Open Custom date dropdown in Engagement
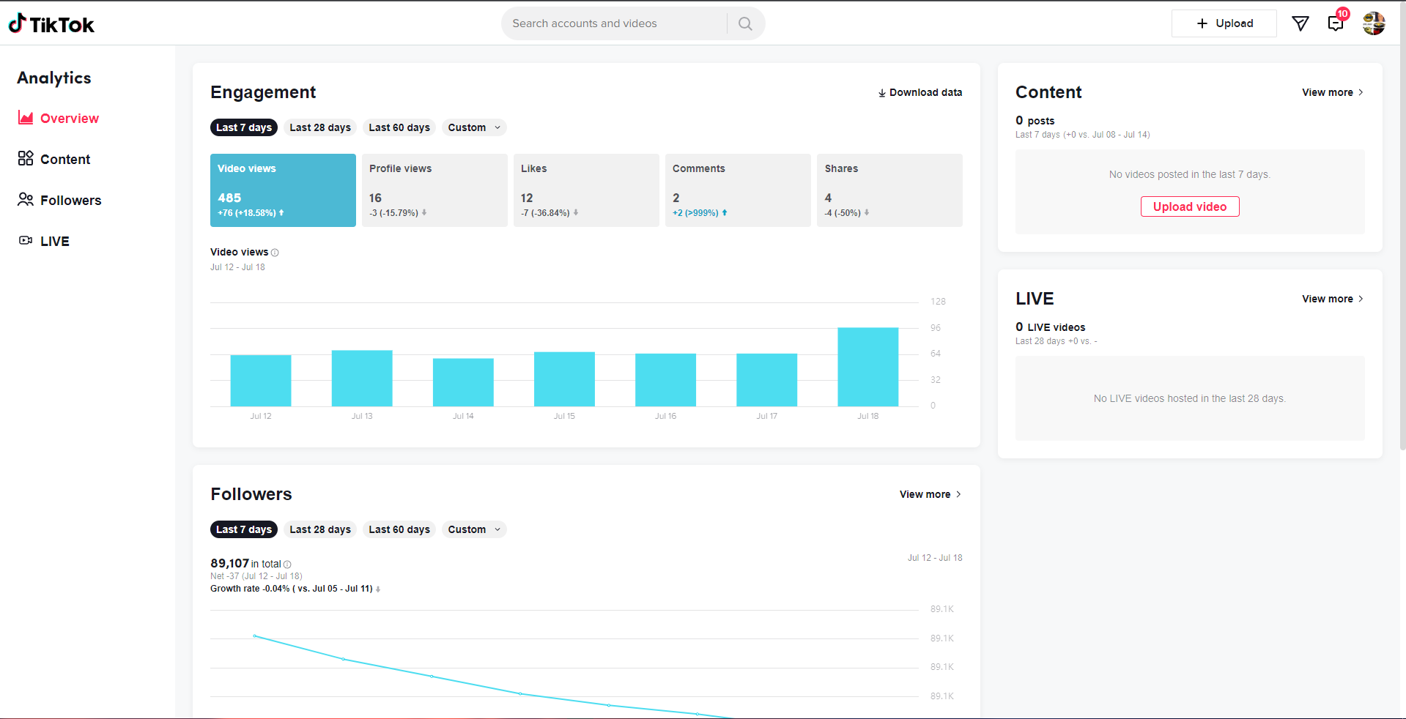This screenshot has width=1406, height=719. pos(474,127)
